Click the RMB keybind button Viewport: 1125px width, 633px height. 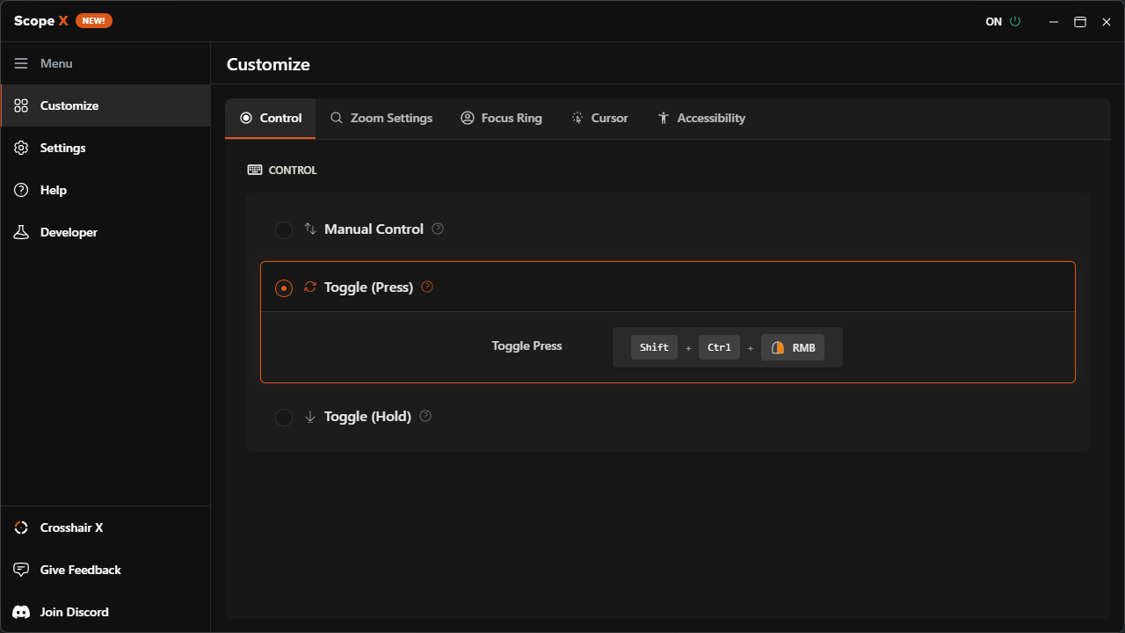pos(793,347)
